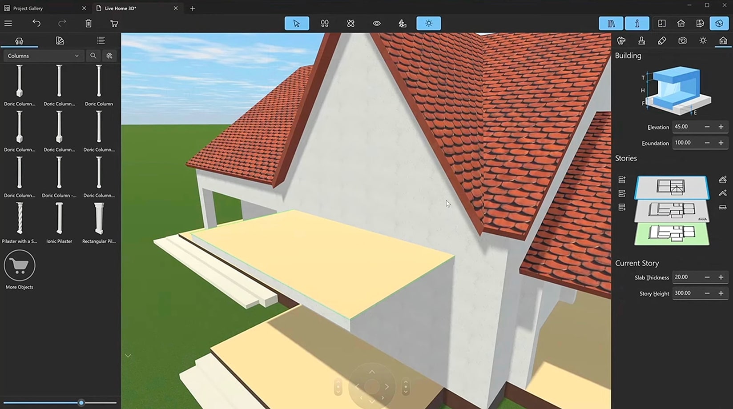
Task: Open the paint bucket materials tab
Action: point(621,40)
